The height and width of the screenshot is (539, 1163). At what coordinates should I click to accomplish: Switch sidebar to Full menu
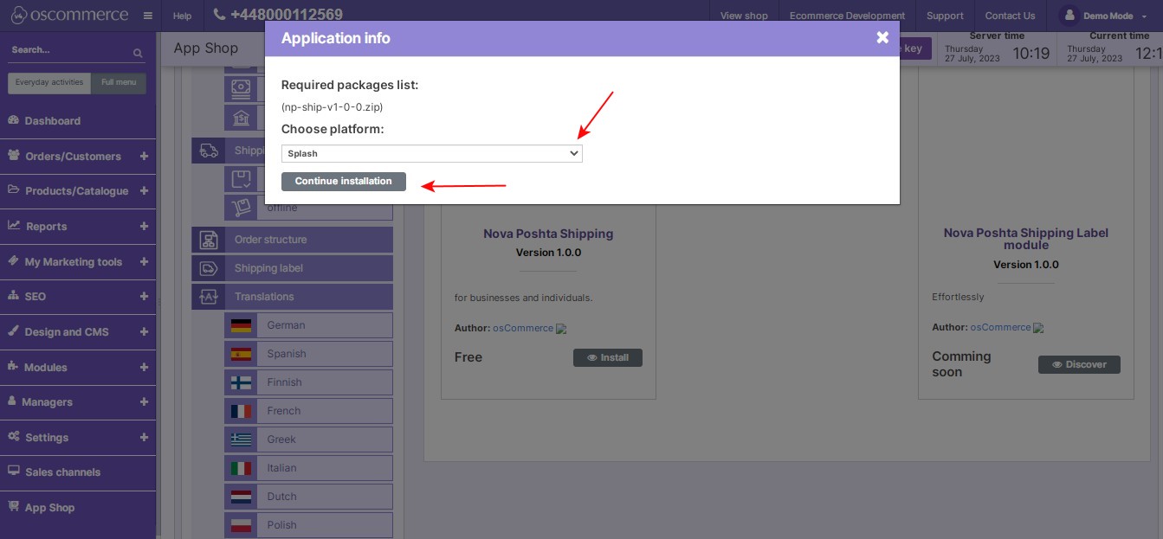pos(119,83)
